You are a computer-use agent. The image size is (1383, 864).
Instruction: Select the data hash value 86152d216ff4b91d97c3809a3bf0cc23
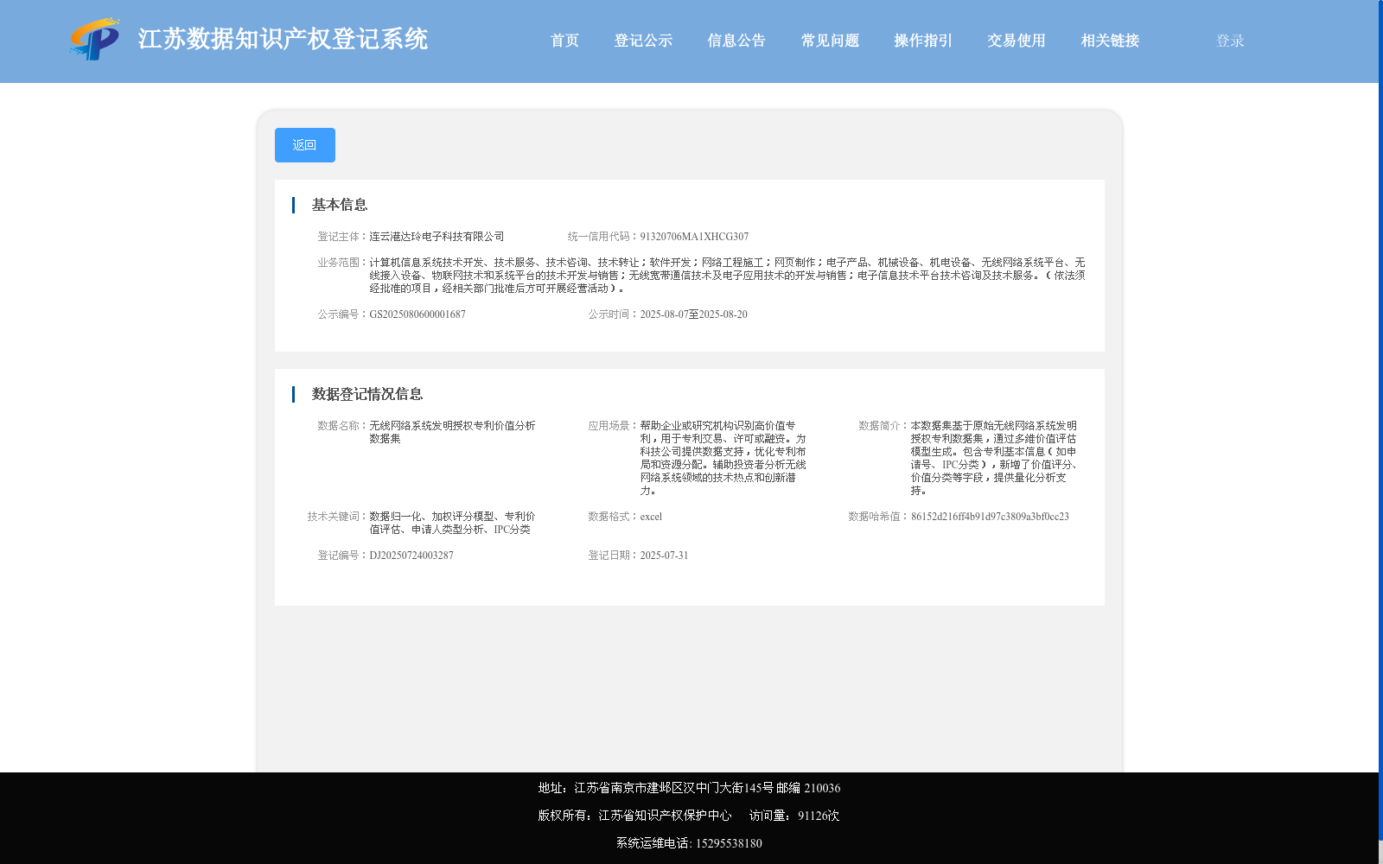pyautogui.click(x=990, y=517)
